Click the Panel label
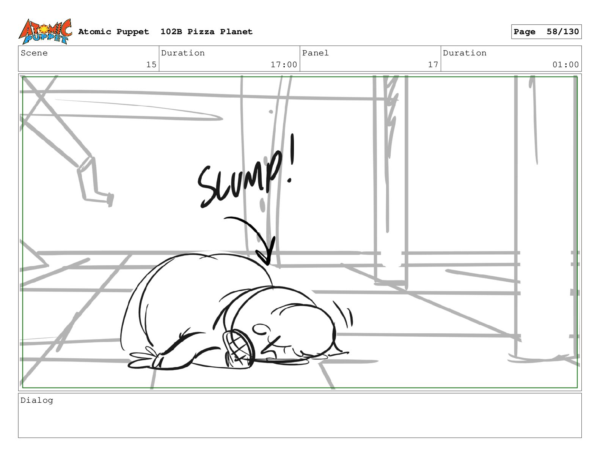Image resolution: width=600 pixels, height=465 pixels. tap(316, 53)
